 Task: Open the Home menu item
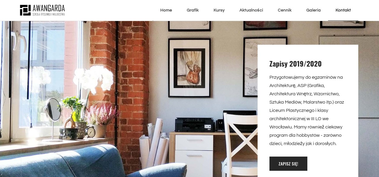166,10
